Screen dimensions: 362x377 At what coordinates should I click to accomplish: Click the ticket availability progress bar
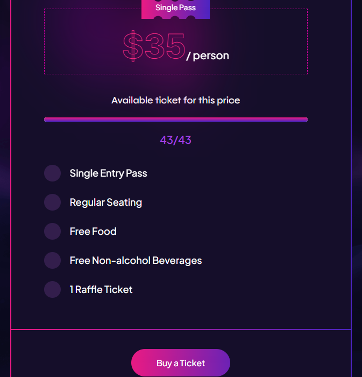coord(175,120)
